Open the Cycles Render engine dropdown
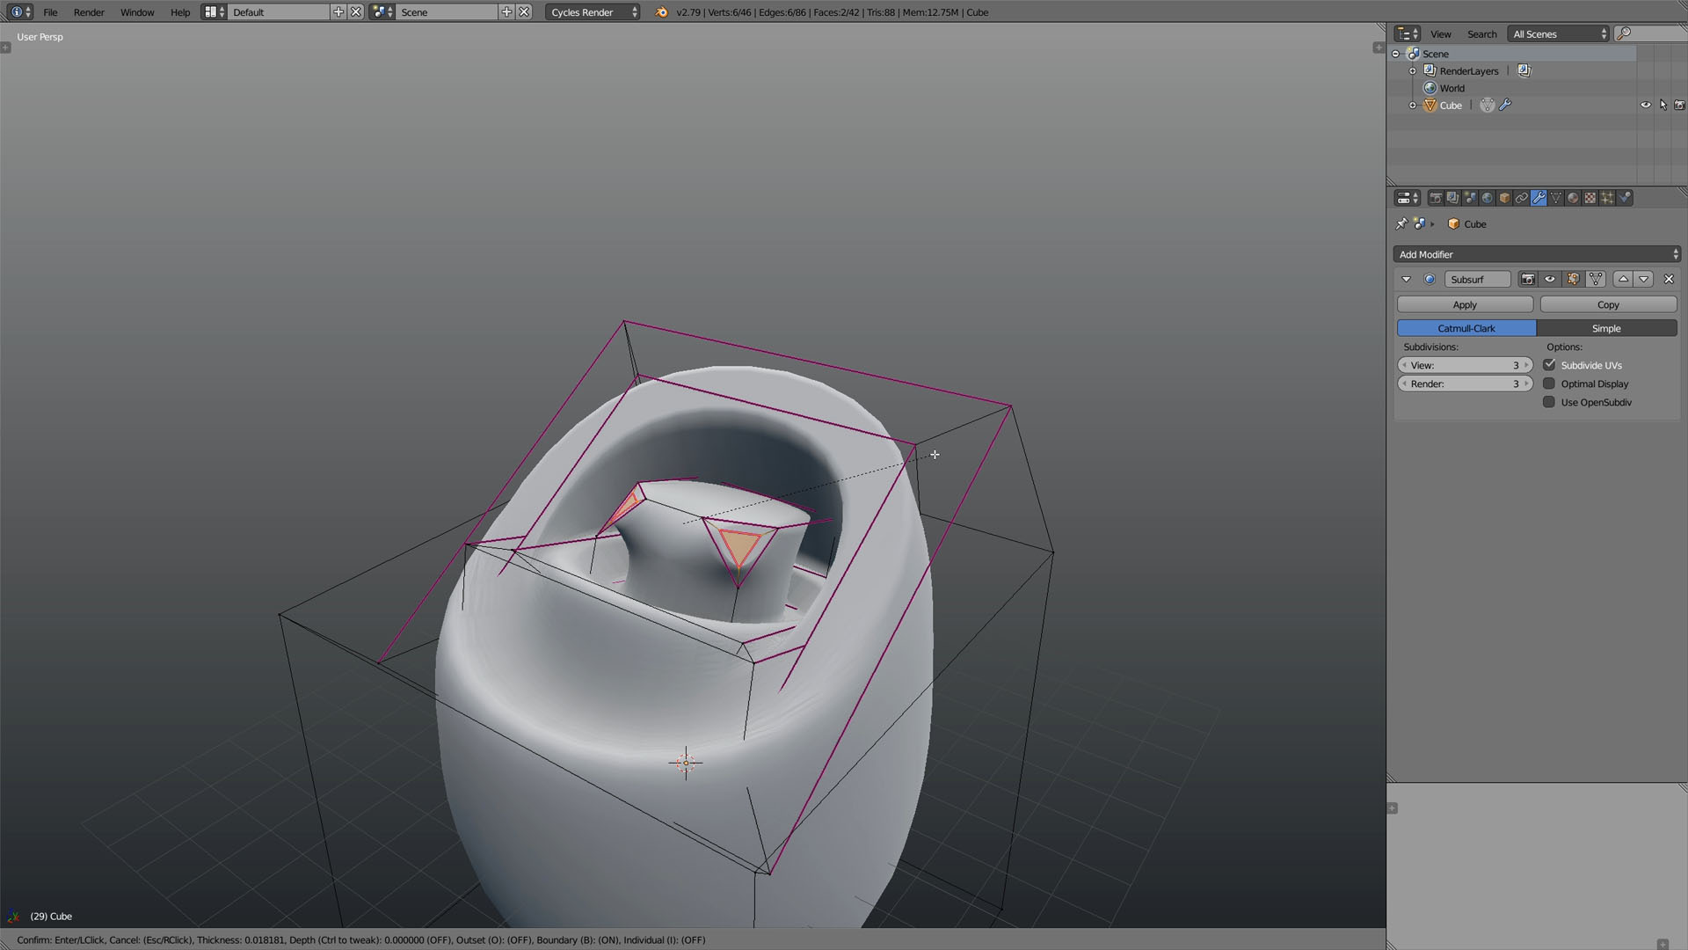Viewport: 1688px width, 950px height. point(593,12)
